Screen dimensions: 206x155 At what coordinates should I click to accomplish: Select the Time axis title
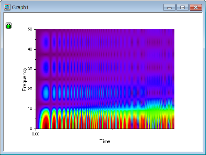pos(105,141)
